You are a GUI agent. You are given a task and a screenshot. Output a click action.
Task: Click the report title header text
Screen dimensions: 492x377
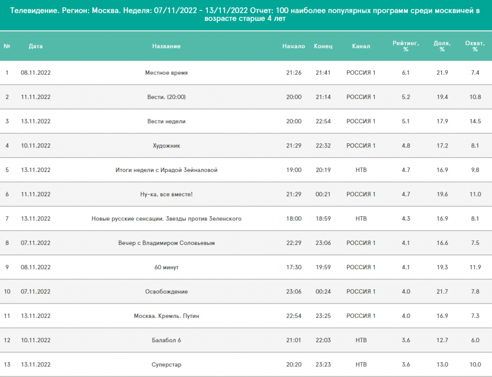pos(245,14)
